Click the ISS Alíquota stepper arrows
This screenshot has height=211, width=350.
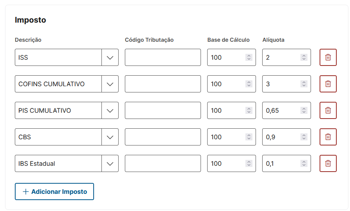coord(304,57)
